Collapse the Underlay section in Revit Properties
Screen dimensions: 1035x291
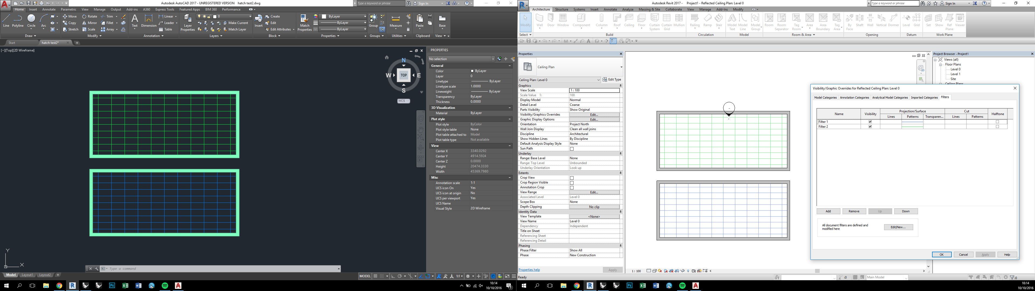tap(620, 154)
